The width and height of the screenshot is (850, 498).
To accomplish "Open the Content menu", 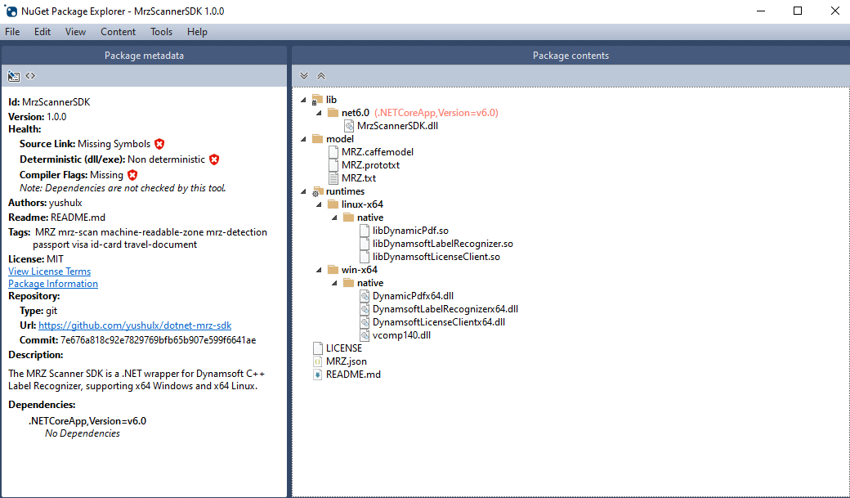I will (x=118, y=32).
